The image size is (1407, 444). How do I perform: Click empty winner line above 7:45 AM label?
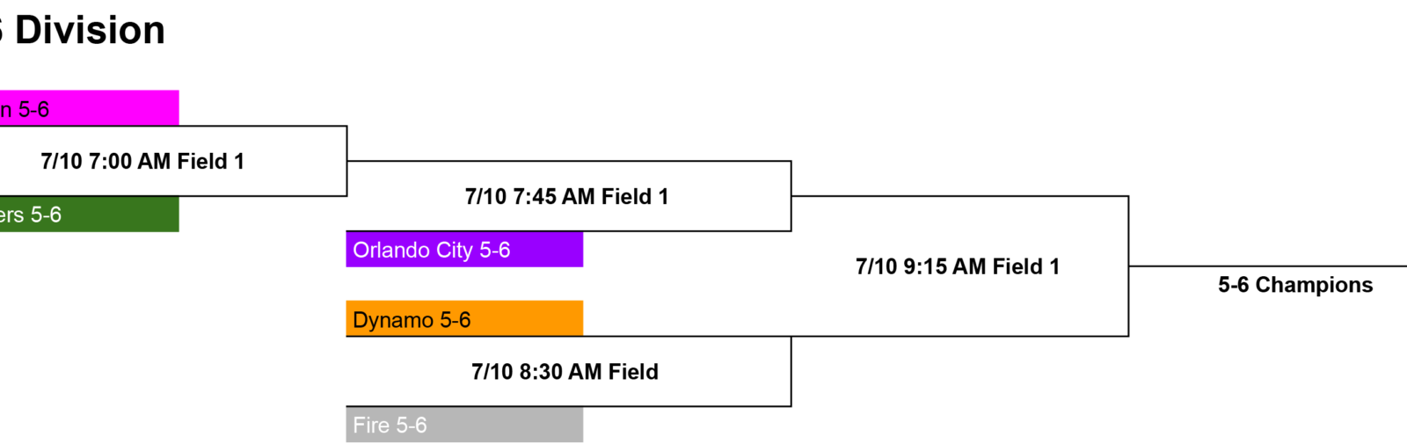coord(569,161)
